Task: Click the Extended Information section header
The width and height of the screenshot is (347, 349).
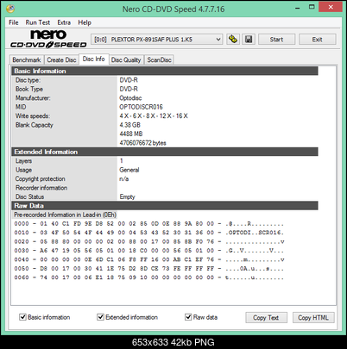Action: tap(165, 152)
